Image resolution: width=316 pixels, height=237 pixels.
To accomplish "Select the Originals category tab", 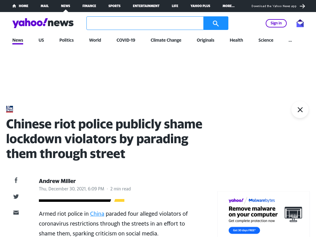I will pyautogui.click(x=205, y=40).
